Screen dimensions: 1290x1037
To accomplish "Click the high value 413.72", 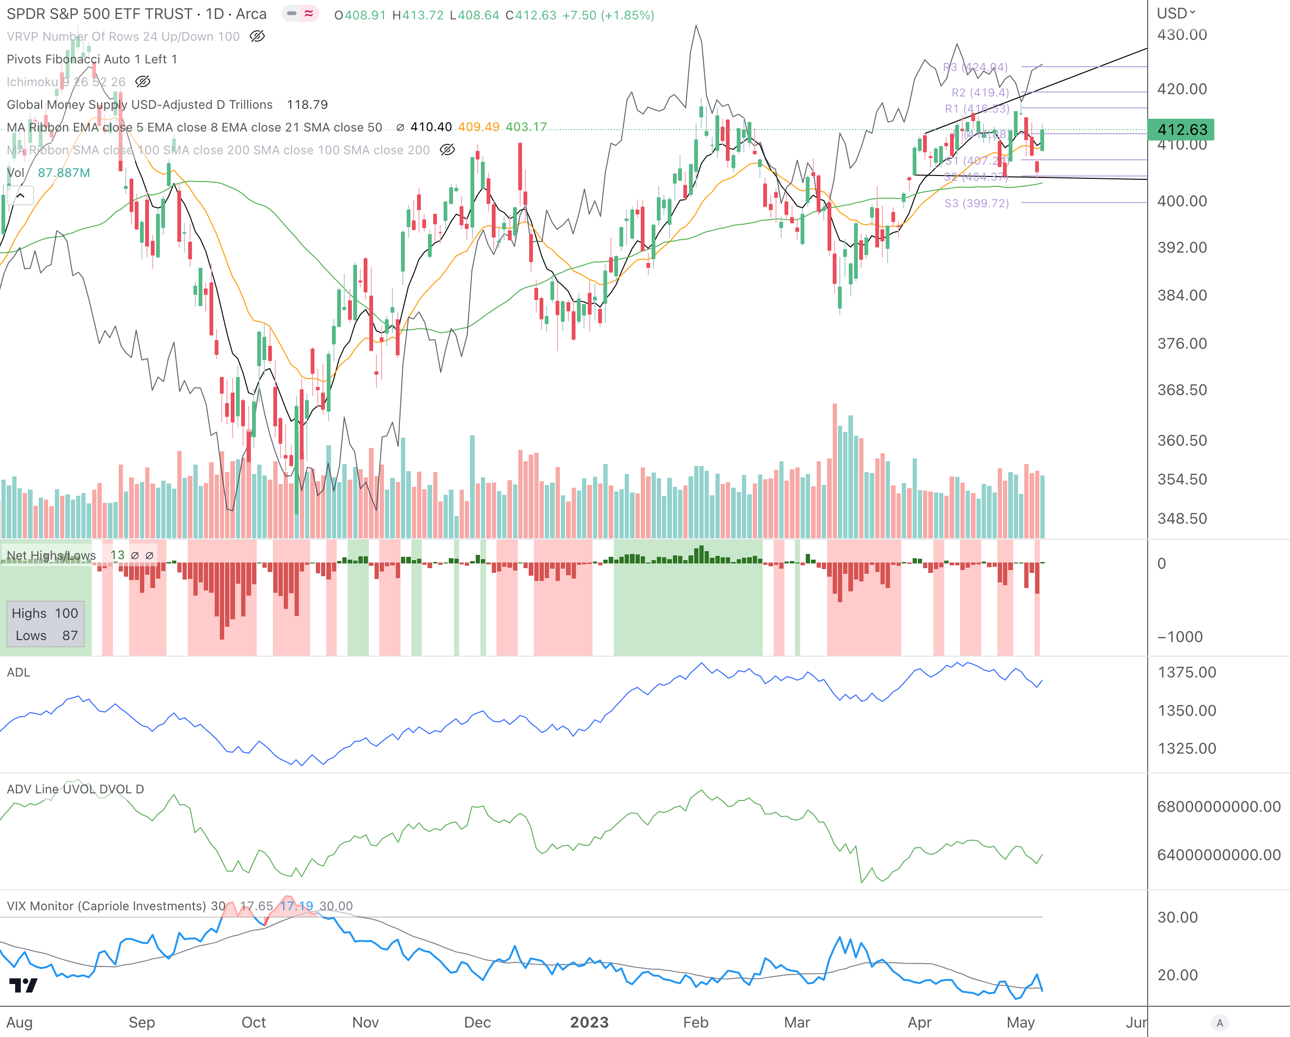I will click(423, 15).
